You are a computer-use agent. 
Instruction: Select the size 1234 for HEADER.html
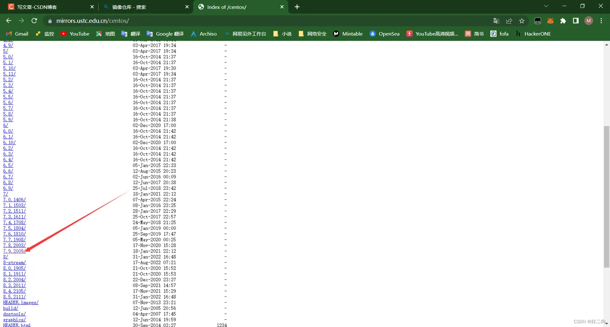[222, 325]
